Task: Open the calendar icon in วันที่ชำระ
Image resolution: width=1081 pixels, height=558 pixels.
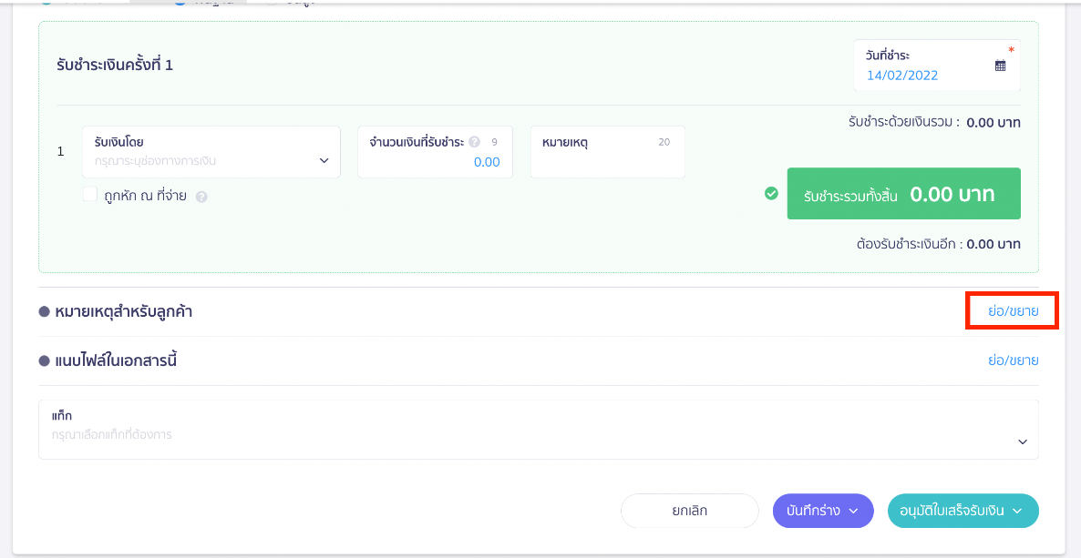Action: pos(1000,66)
